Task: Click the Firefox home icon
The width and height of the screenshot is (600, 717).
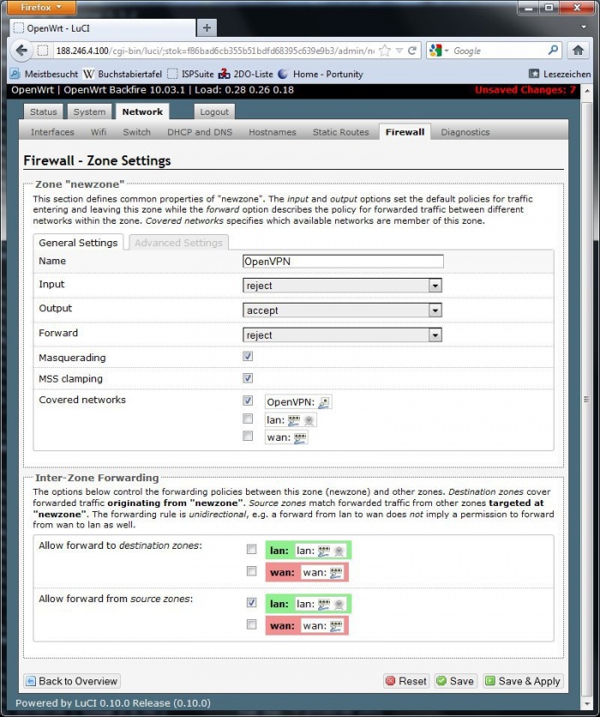Action: 579,51
